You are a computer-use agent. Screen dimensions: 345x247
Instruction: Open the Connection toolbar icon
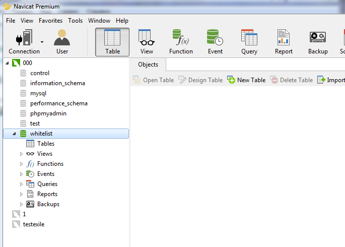24,42
